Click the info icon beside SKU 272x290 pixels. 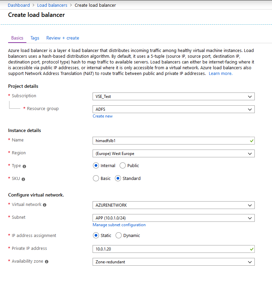(23, 179)
